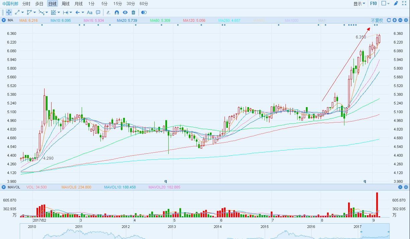Toggle magnet snap mode
410x239 pixels.
[117, 12]
